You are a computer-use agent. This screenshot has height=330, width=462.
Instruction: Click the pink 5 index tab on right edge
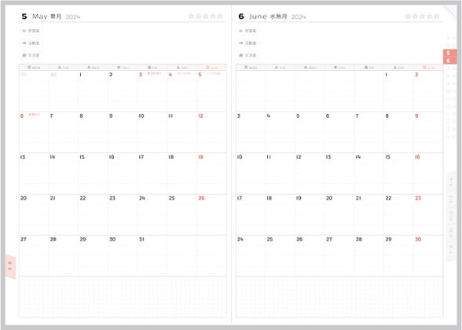pyautogui.click(x=450, y=53)
